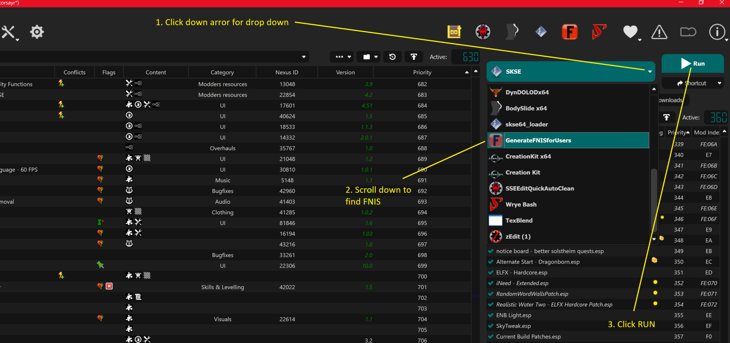
Task: Select the Skills & Levelling category cell
Action: point(222,287)
